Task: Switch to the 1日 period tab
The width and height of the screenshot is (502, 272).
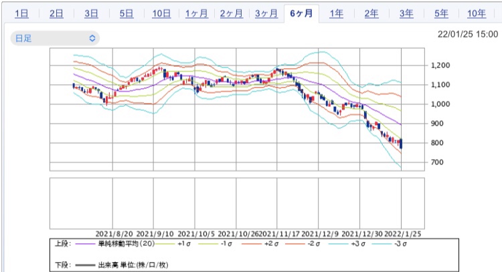Action: [22, 13]
